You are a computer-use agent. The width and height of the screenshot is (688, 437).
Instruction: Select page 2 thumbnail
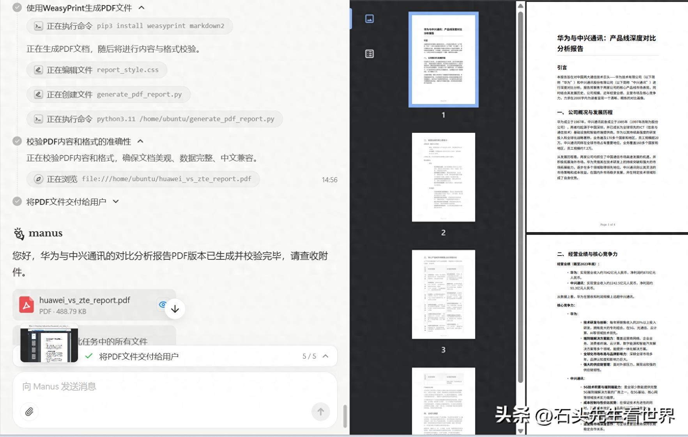pyautogui.click(x=443, y=177)
